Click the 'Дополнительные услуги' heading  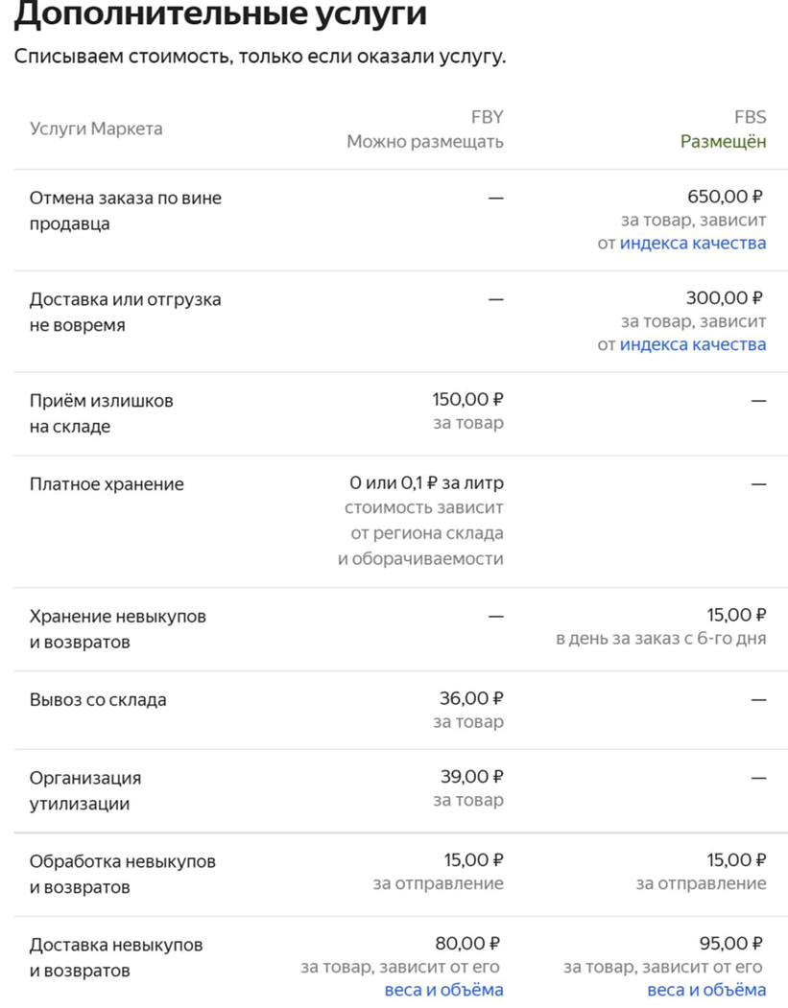pos(221,15)
